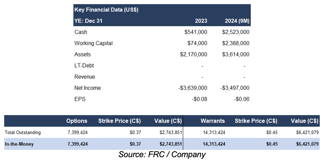Select the LT-Debt row label
326x161 pixels.
click(84, 66)
